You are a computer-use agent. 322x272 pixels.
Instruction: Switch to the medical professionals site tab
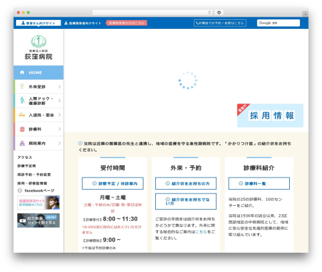(83, 23)
